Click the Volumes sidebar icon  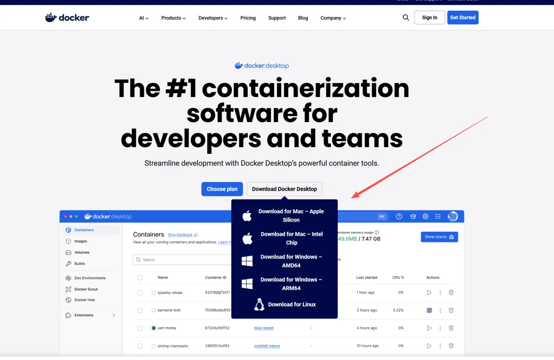68,253
